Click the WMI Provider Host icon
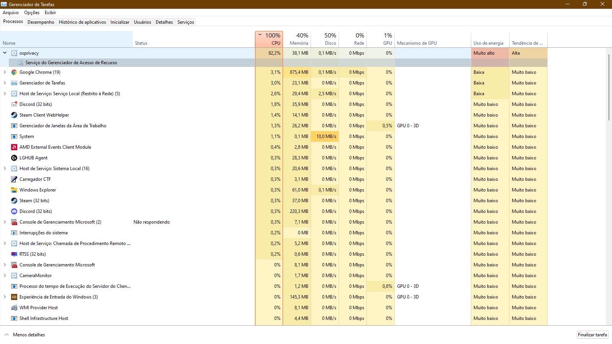The width and height of the screenshot is (612, 344). 14,308
